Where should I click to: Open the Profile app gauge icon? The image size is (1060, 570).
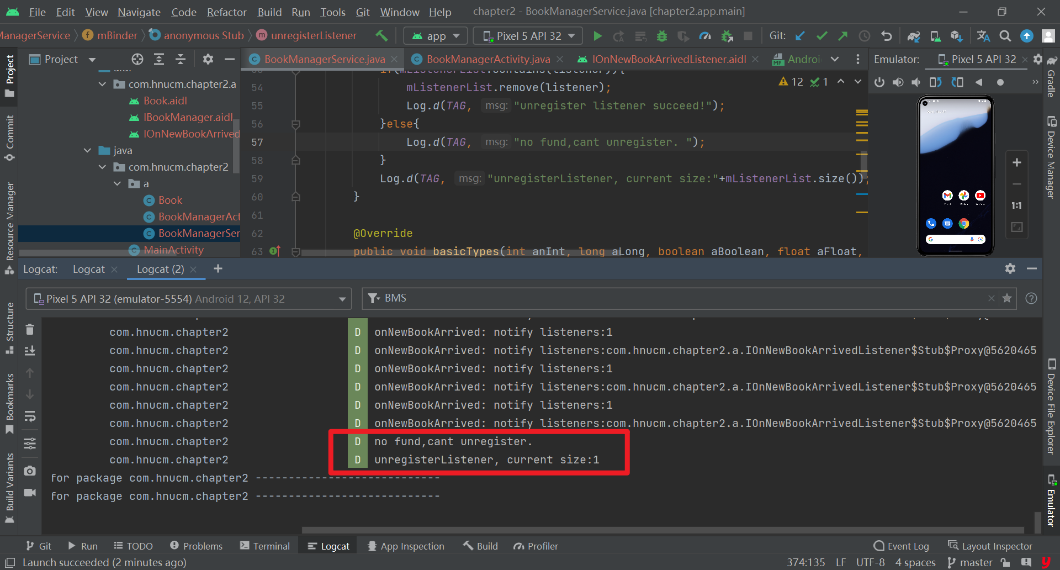tap(705, 36)
